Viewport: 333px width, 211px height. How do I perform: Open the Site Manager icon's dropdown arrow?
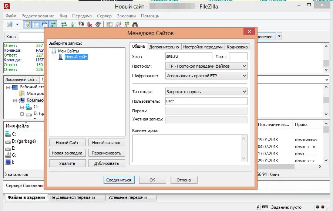click(x=17, y=25)
